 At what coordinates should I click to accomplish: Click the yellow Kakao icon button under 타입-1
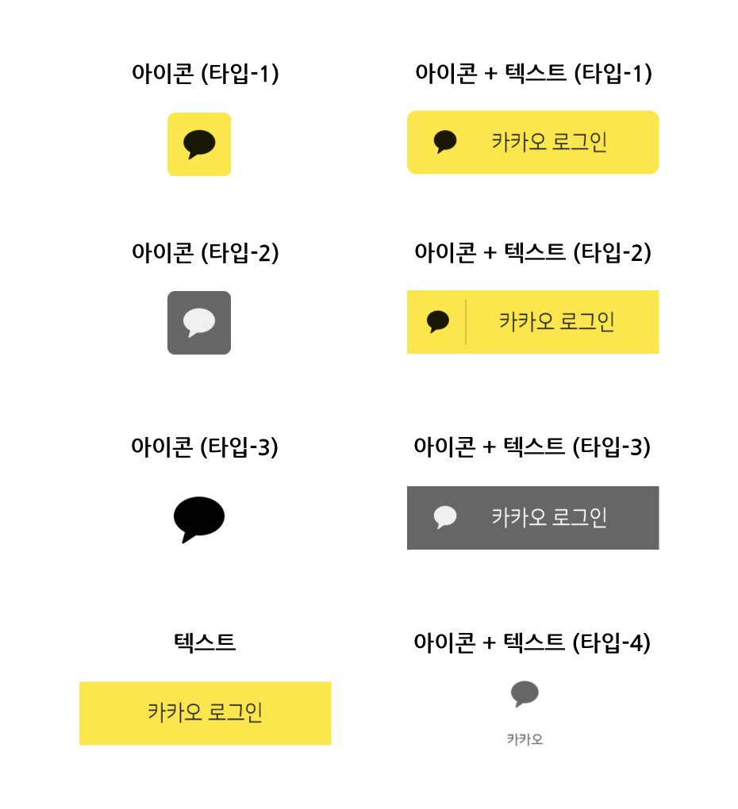(198, 144)
